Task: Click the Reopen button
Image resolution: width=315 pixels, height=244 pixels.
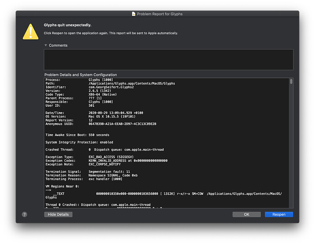Action: coord(279,214)
